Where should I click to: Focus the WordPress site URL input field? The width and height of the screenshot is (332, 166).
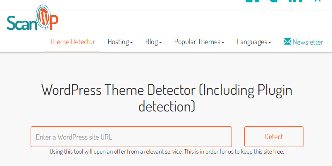(x=131, y=137)
